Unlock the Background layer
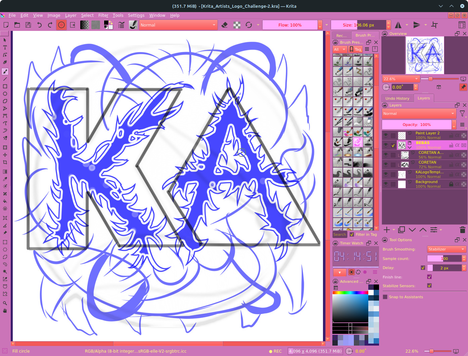Screen dimensions: 468x356 tap(451, 184)
